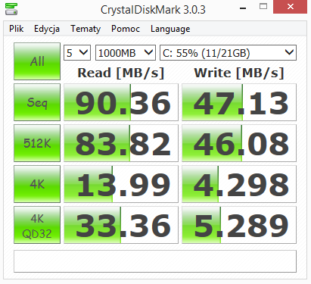Select the 4K QD32 write result 5.289
This screenshot has width=311, height=284.
pos(239,225)
